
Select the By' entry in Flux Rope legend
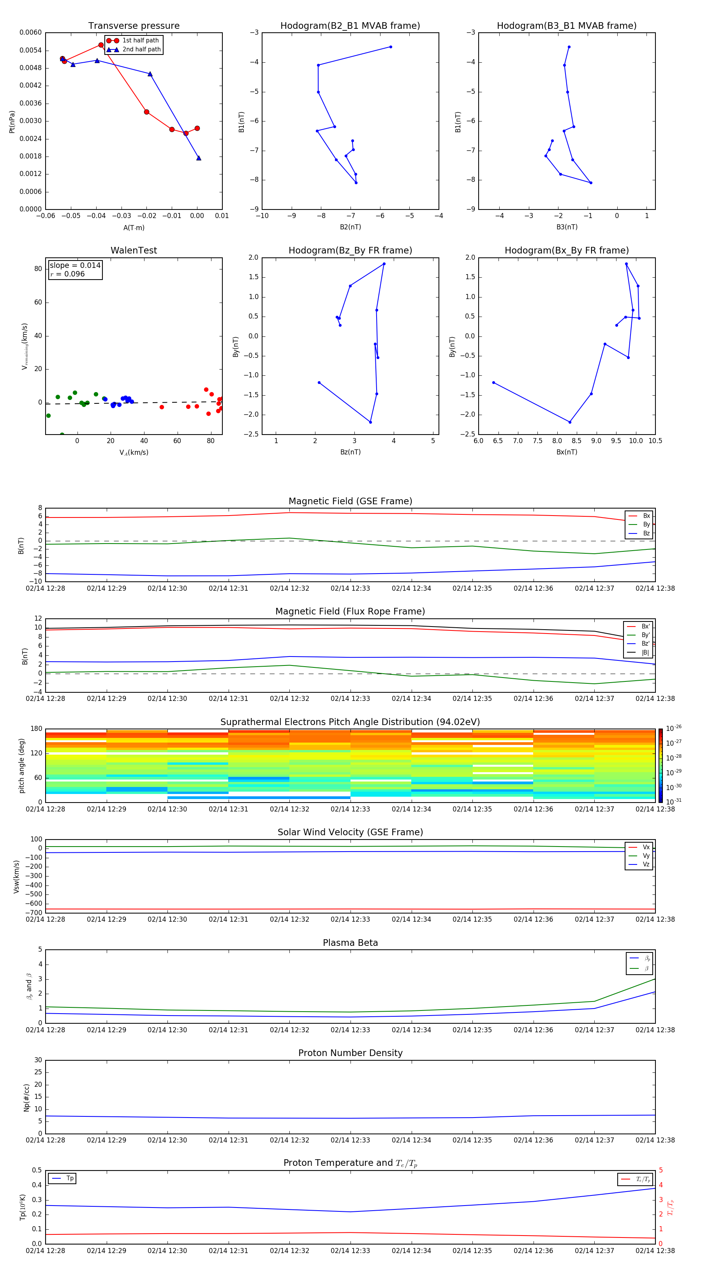639,635
